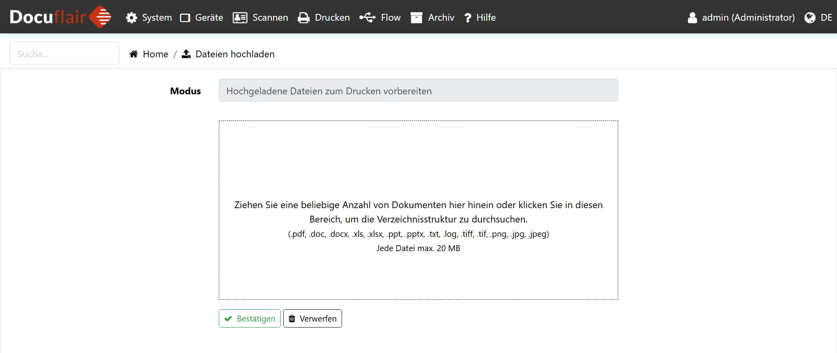Open the Archiv menu
This screenshot has height=353, width=837.
[441, 18]
